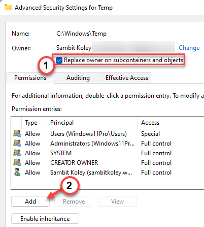
Task: Click the Remove button
Action: coord(74,202)
